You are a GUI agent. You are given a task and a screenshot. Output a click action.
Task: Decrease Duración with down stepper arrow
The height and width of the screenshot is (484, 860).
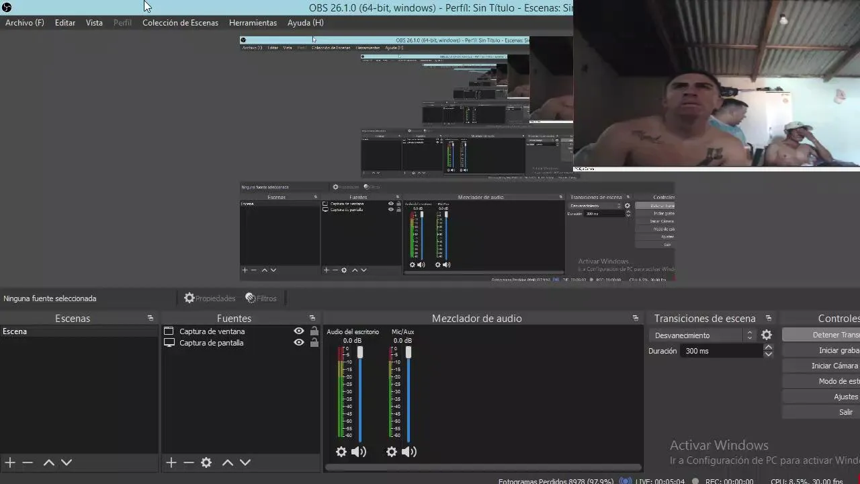point(769,354)
